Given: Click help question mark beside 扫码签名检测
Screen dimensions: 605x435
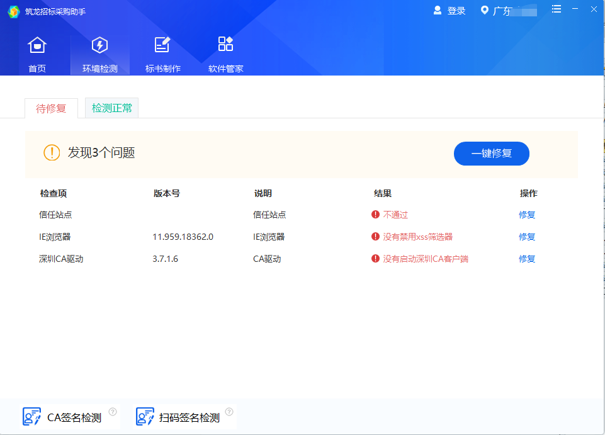Looking at the screenshot, I should tap(229, 412).
